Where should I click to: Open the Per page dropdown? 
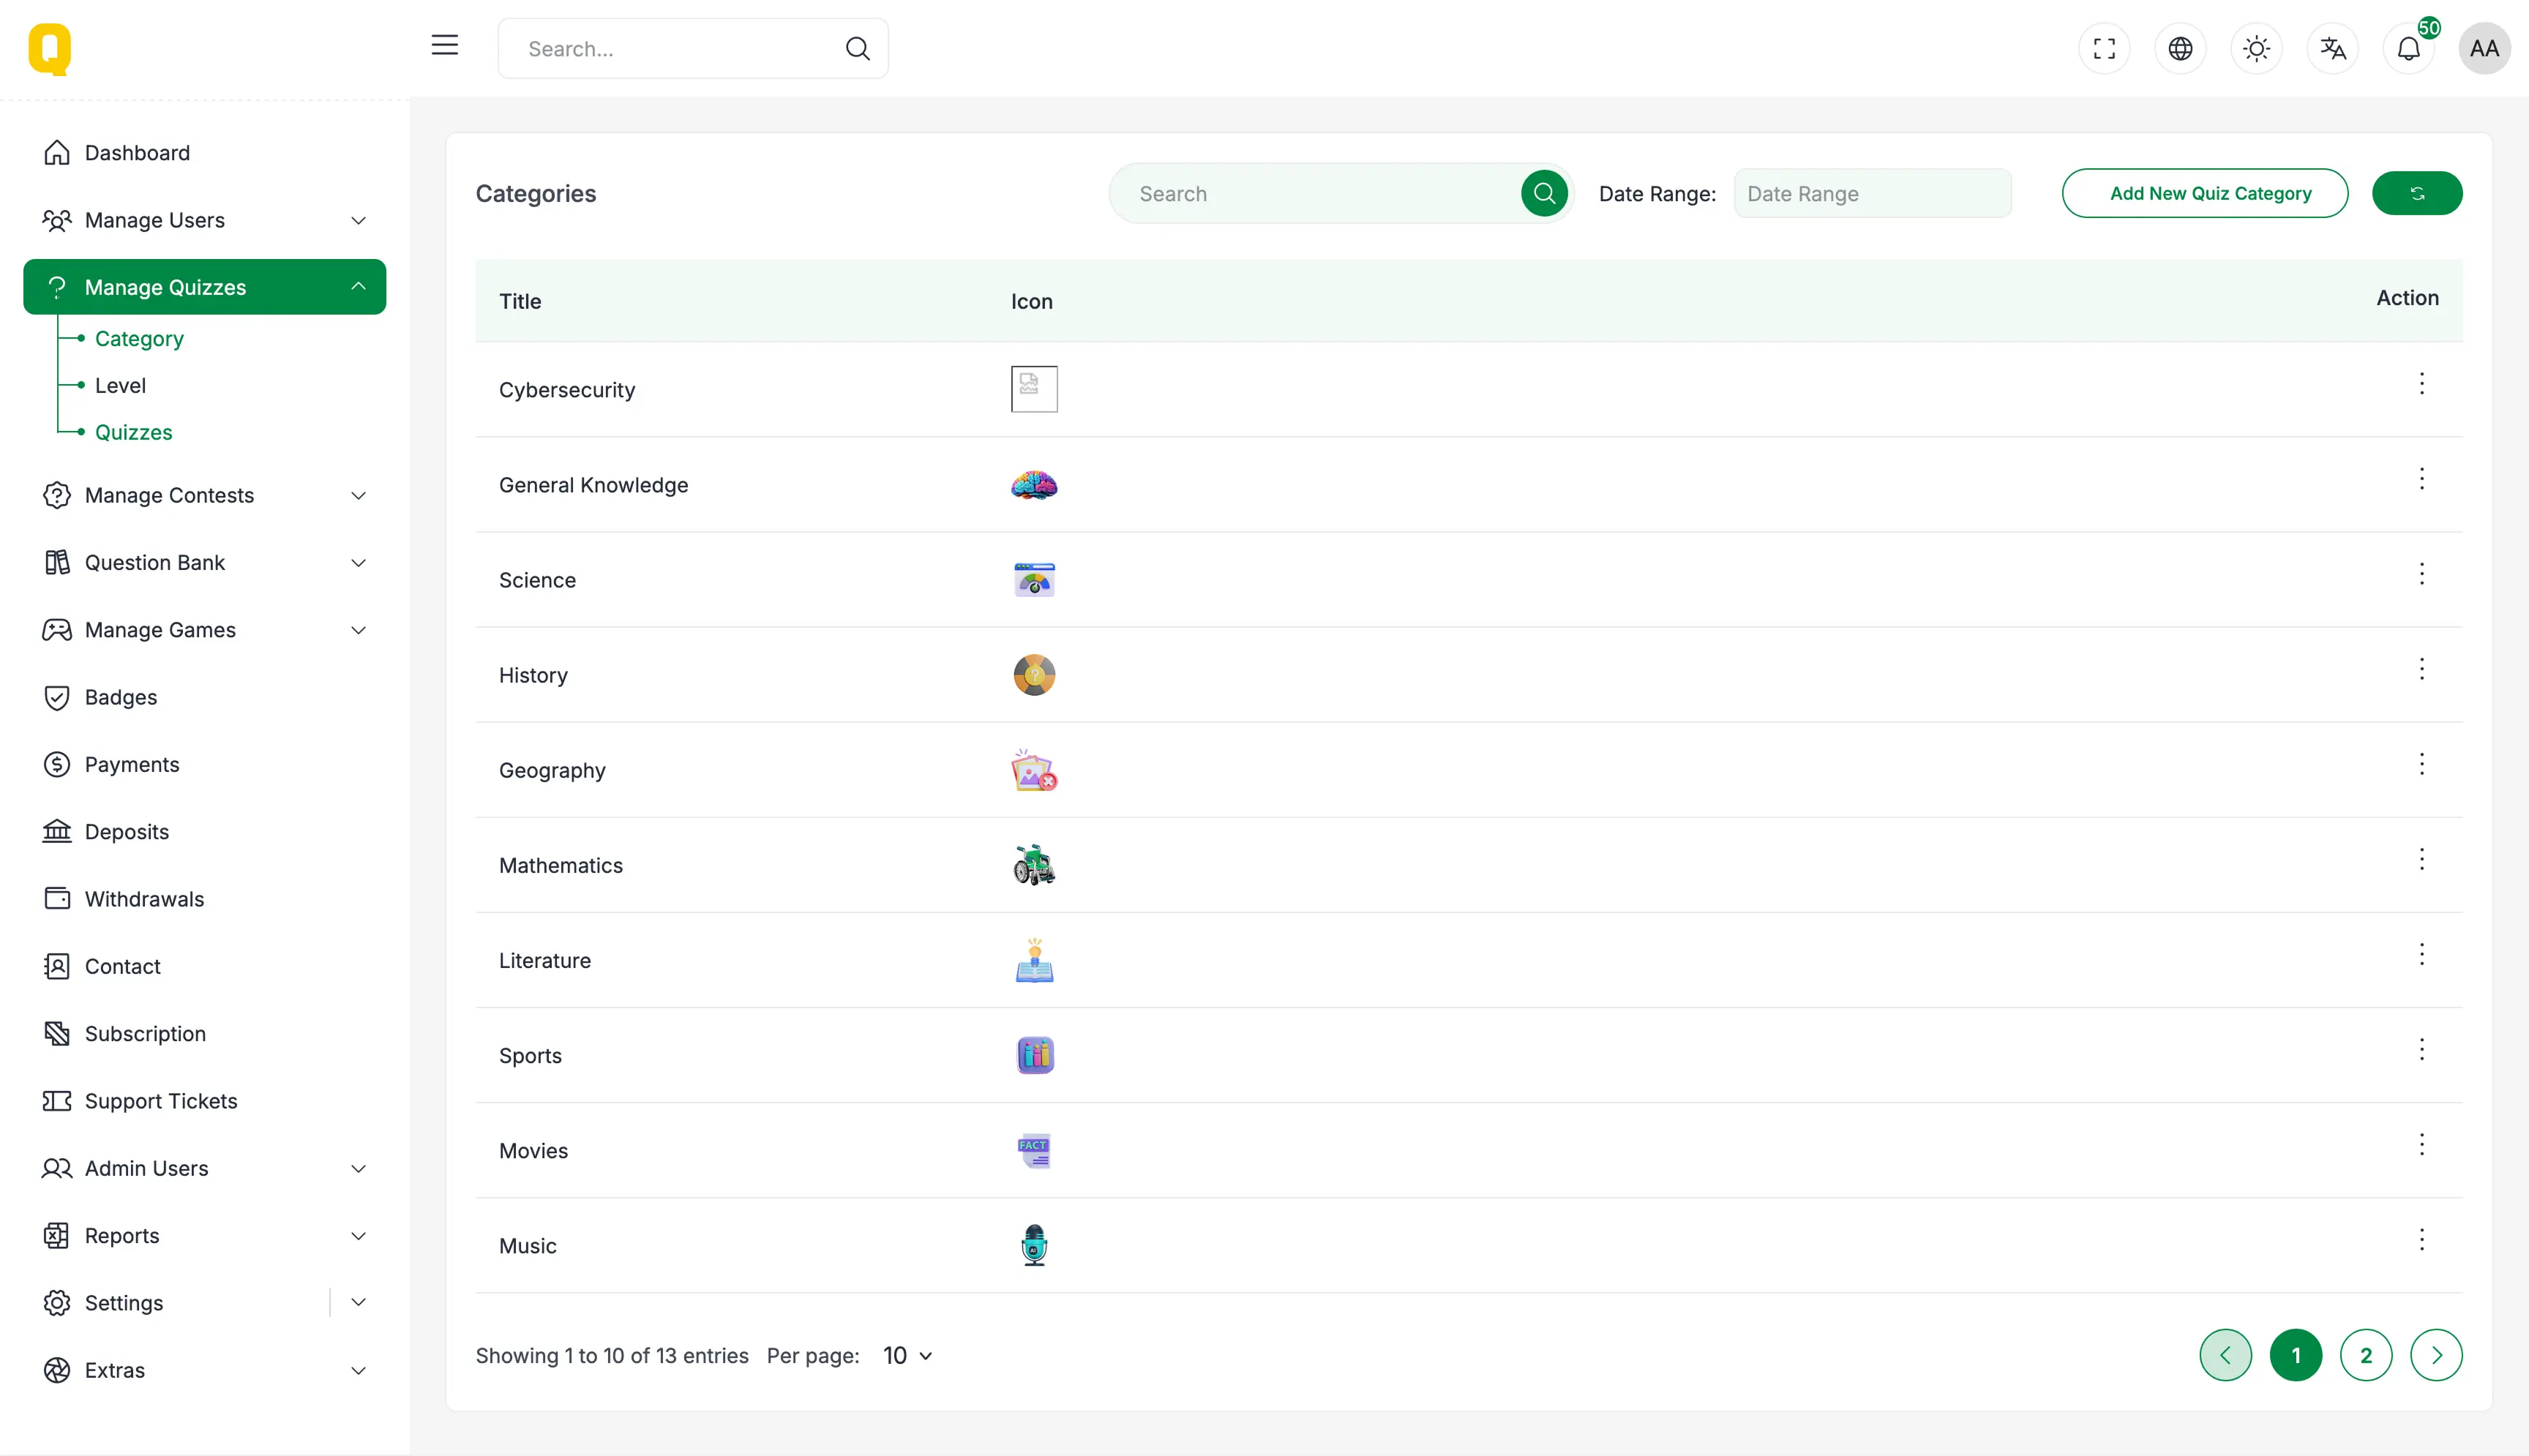pos(907,1355)
